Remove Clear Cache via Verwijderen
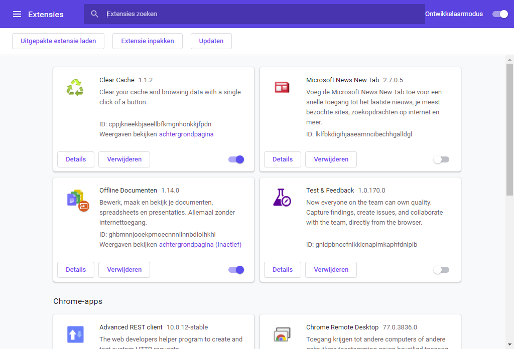This screenshot has width=514, height=349. (x=124, y=159)
